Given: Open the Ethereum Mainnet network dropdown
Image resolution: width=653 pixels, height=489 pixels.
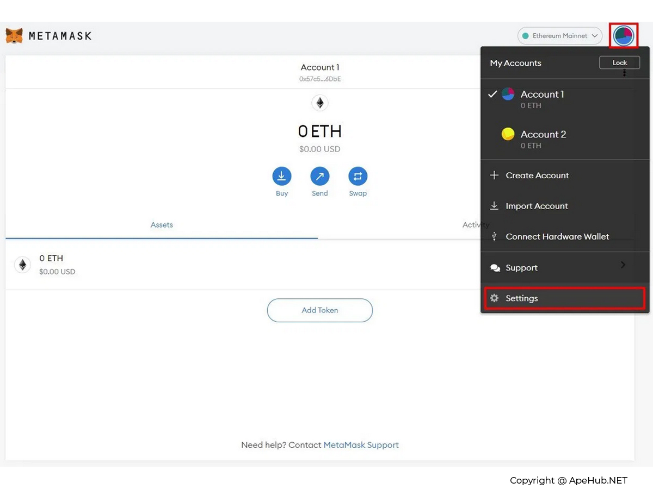Looking at the screenshot, I should [x=559, y=36].
